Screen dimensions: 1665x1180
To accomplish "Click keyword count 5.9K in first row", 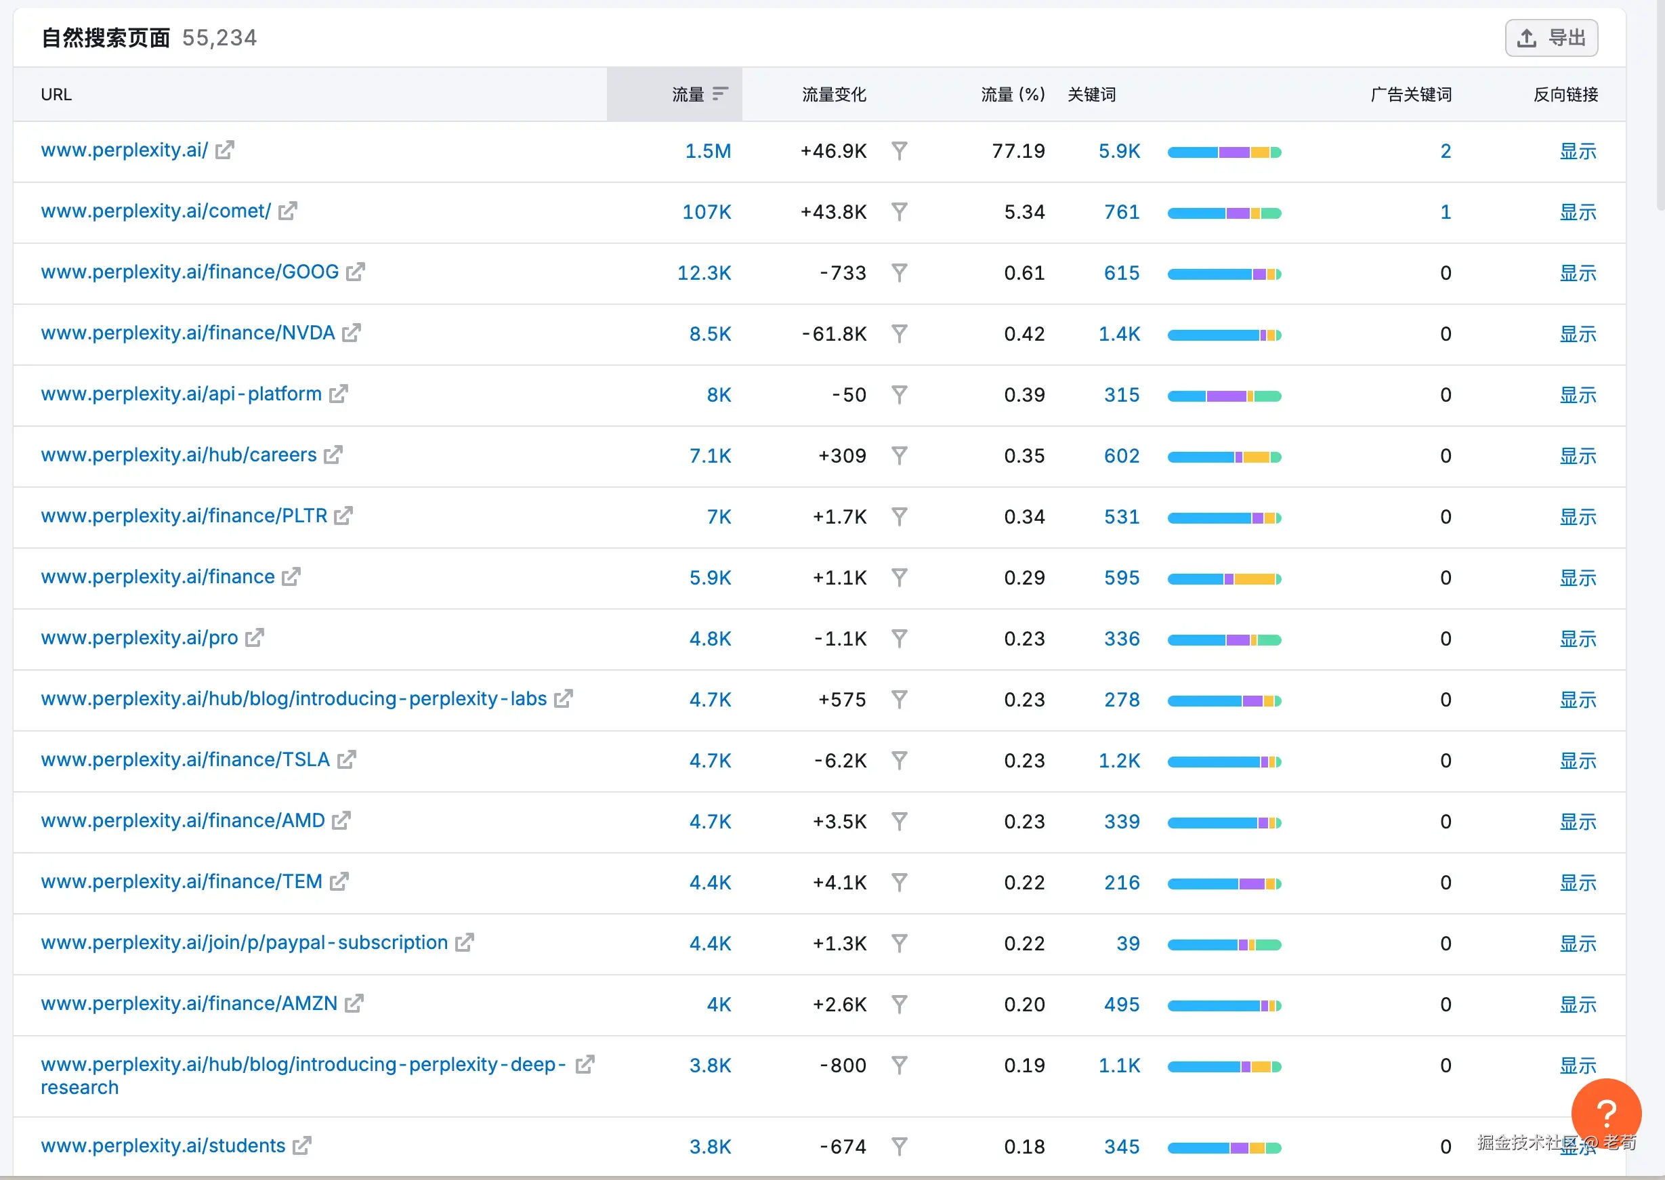I will [1119, 151].
